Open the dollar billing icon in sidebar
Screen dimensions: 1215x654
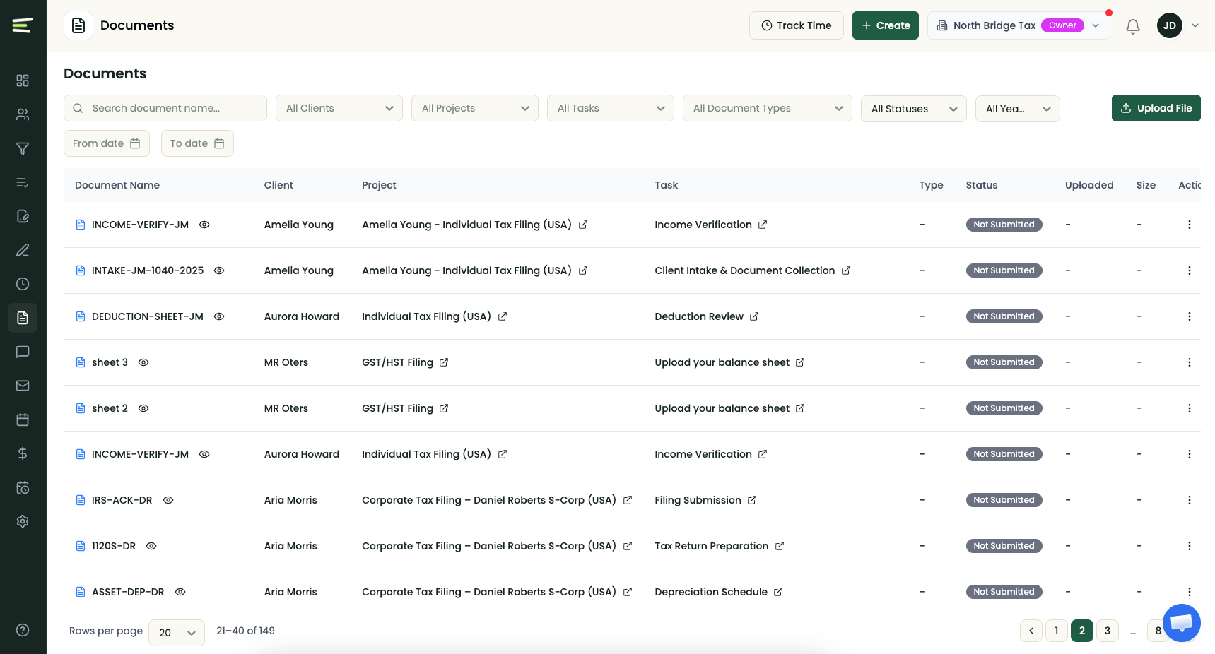23,453
